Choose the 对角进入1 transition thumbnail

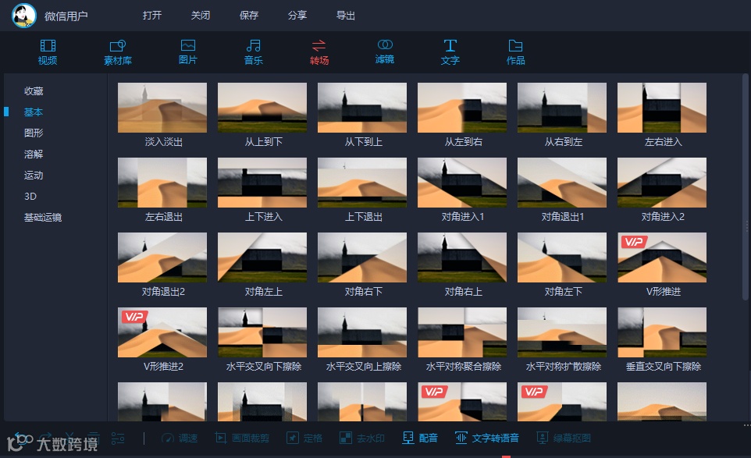click(x=462, y=183)
